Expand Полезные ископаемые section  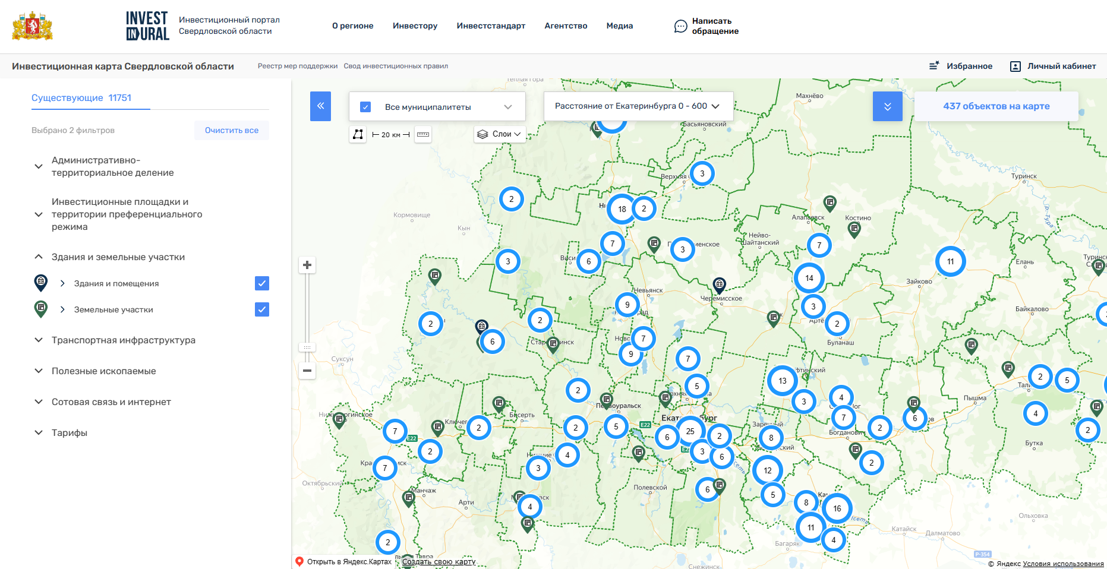[x=39, y=371]
